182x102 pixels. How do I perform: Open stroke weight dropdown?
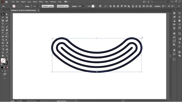pos(40,6)
